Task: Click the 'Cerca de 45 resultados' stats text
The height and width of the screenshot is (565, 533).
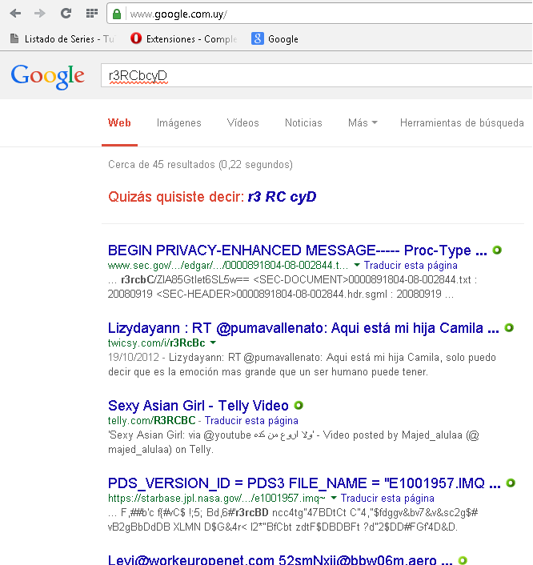Action: click(200, 165)
